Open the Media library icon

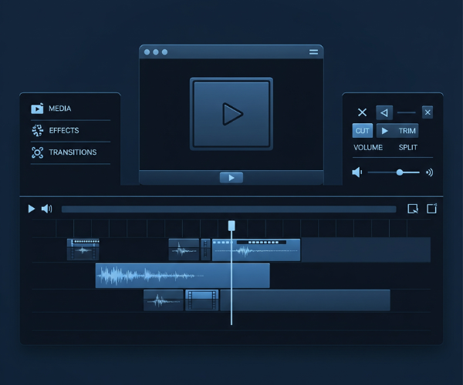tap(37, 109)
